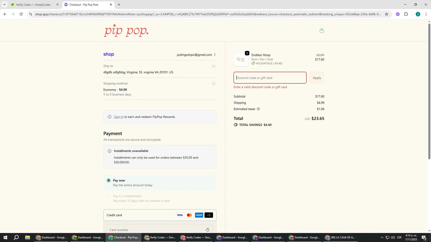Click the Endless Hoop product thumbnail
The height and width of the screenshot is (242, 431).
click(241, 59)
